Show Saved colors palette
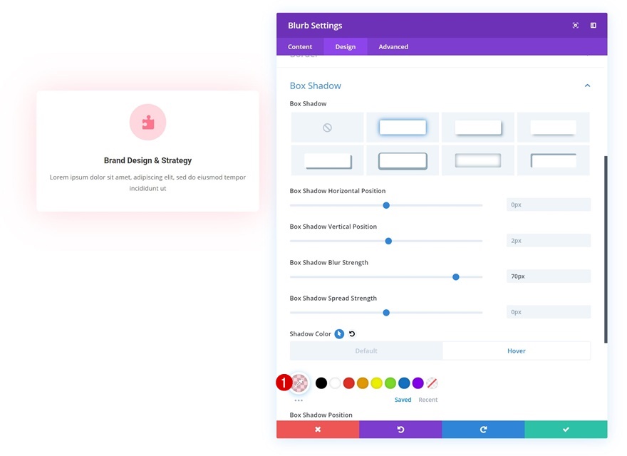The image size is (627, 456). click(x=403, y=400)
